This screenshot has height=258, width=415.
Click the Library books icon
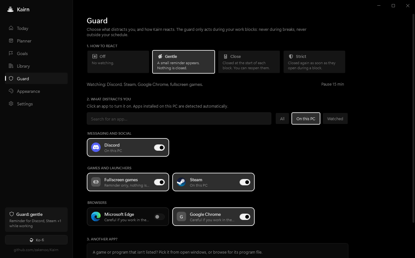pyautogui.click(x=11, y=66)
